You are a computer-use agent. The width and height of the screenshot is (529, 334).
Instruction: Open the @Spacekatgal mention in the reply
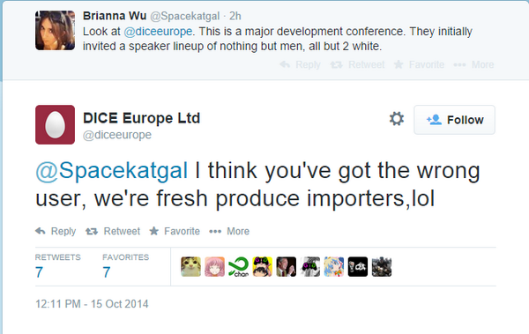(x=112, y=170)
